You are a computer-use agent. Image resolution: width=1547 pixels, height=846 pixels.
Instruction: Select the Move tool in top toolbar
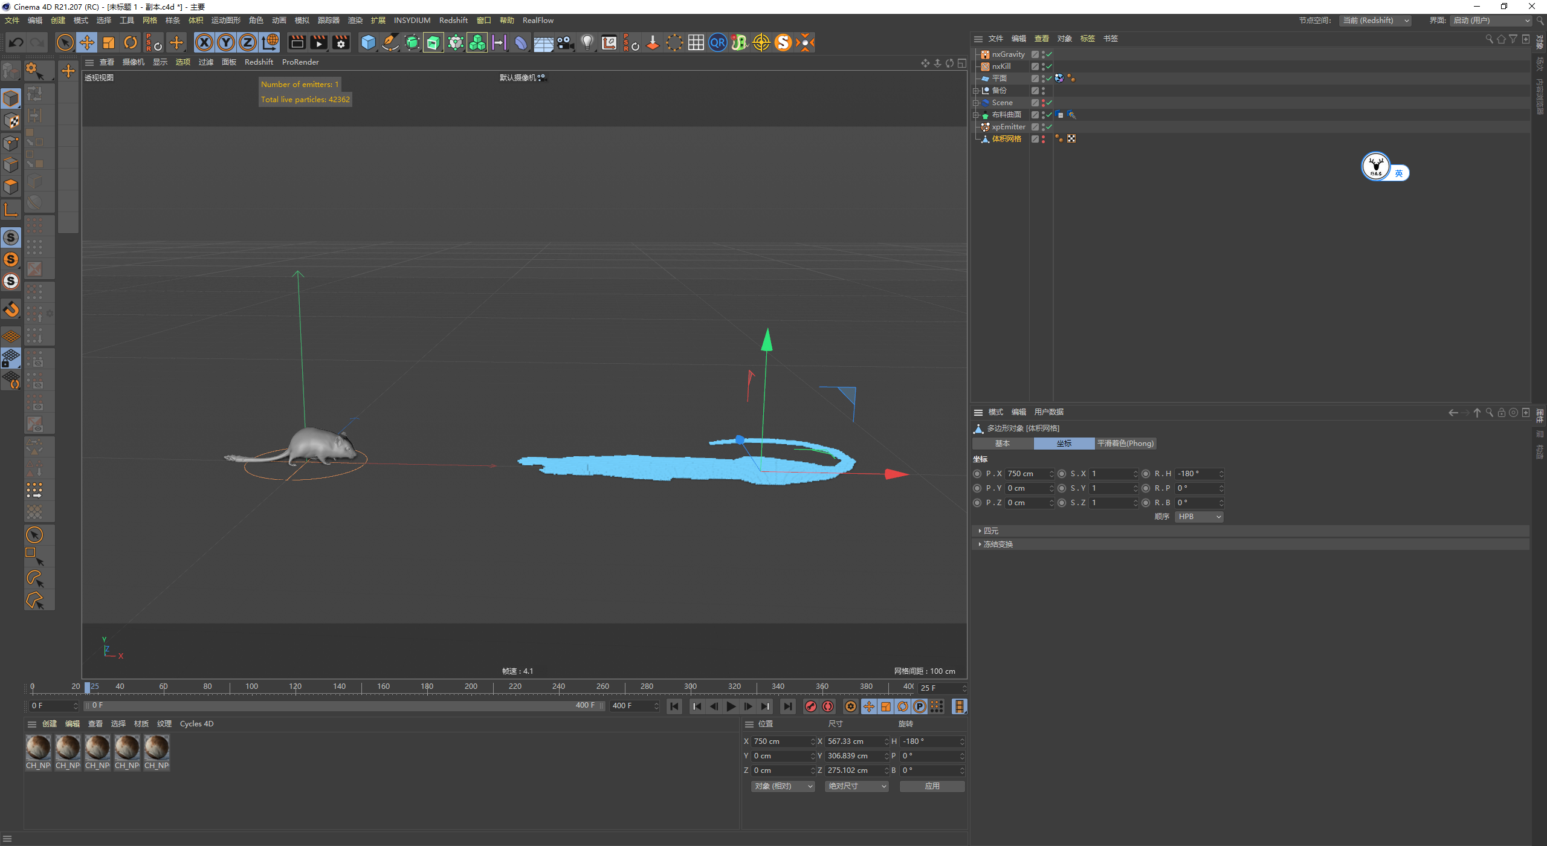pos(87,42)
